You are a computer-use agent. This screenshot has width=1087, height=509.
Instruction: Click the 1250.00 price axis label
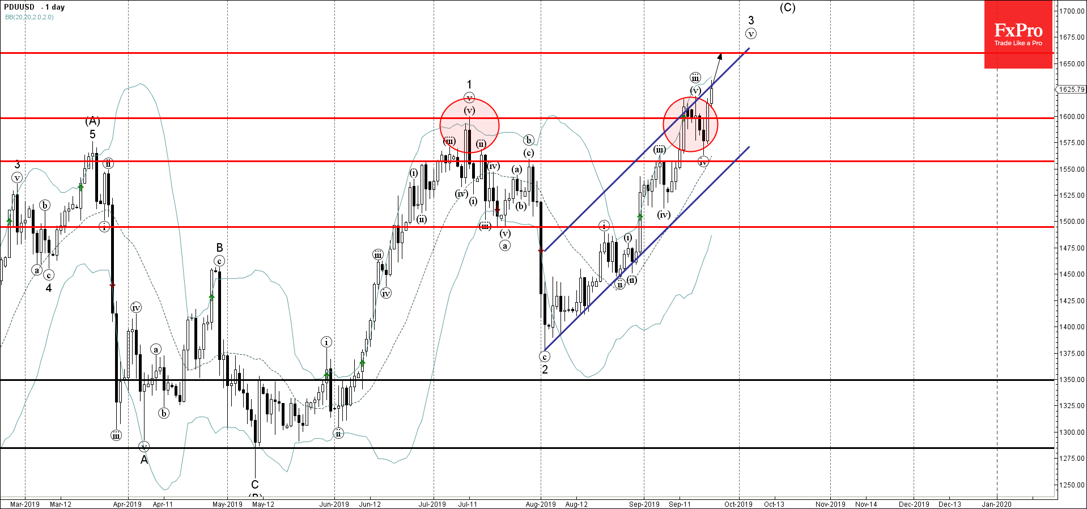coord(1072,485)
